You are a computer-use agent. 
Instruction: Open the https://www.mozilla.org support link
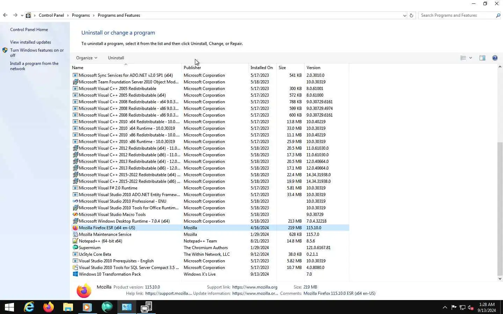tap(255, 287)
